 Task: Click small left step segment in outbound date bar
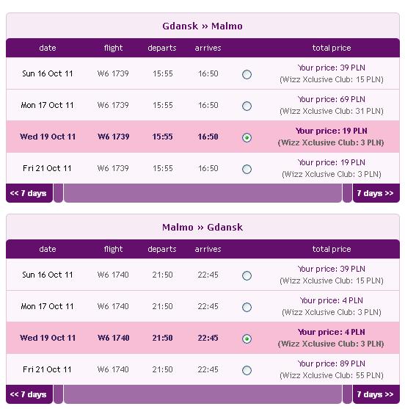[59, 193]
